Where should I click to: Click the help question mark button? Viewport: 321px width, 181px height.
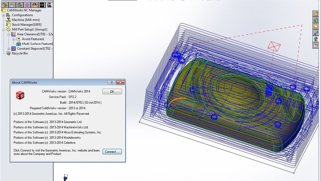coord(112,83)
